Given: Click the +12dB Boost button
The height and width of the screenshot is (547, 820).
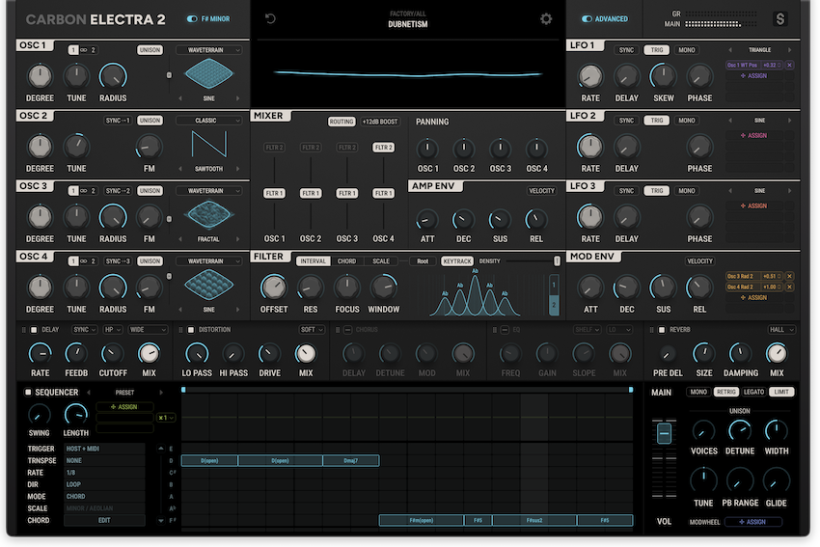Looking at the screenshot, I should 380,122.
